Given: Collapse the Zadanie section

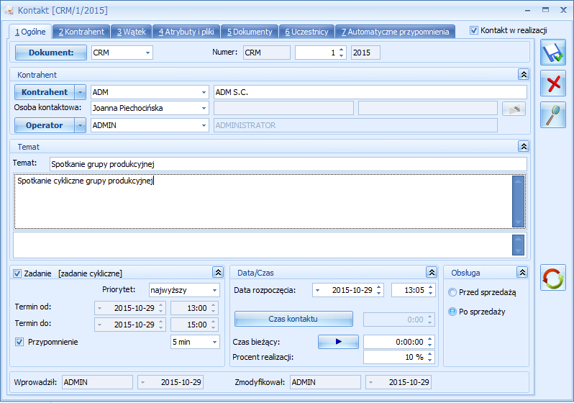Looking at the screenshot, I should point(218,272).
